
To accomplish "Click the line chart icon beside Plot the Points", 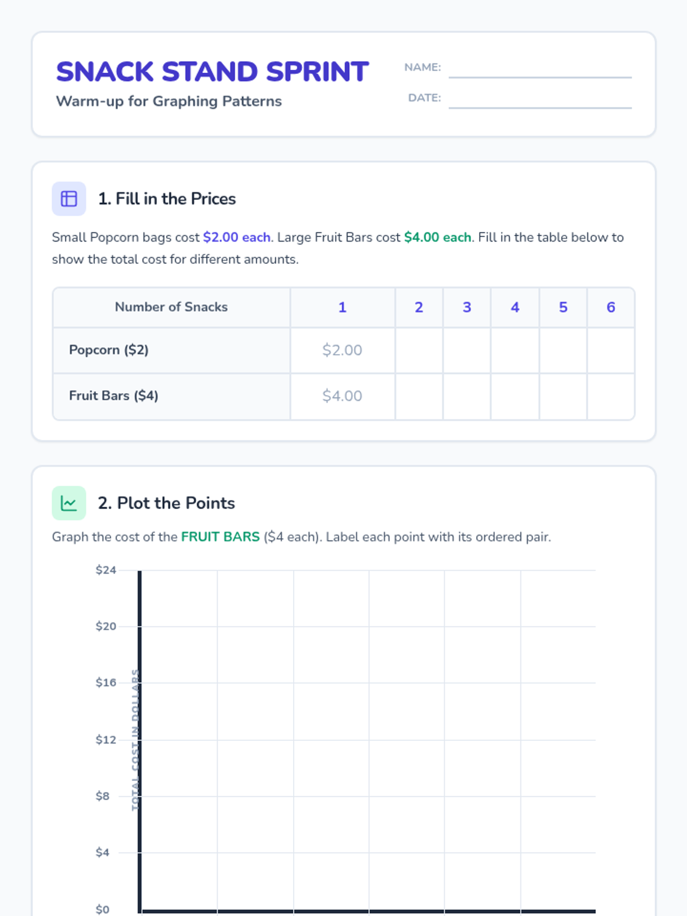I will 69,503.
